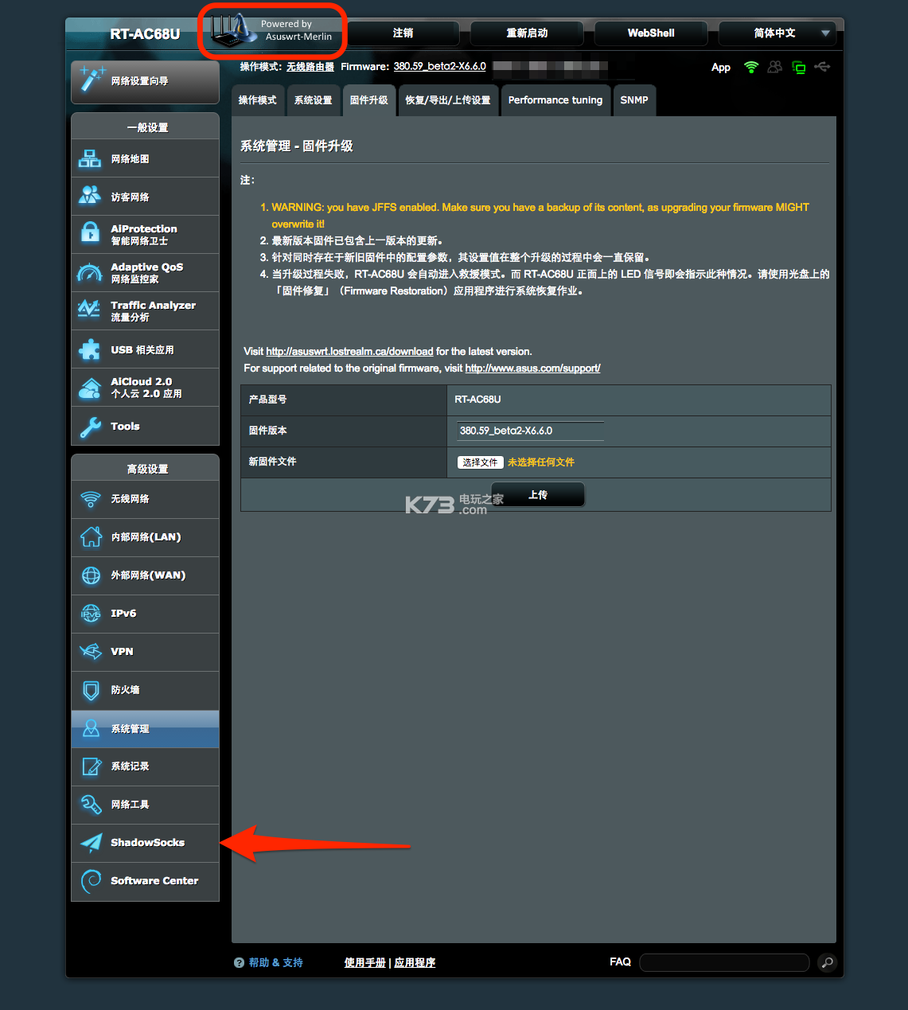Click the 上传 upload button
This screenshot has height=1010, width=908.
click(x=538, y=495)
